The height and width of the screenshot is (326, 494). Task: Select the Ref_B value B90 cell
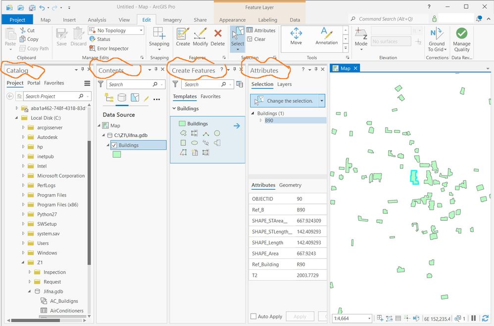pos(310,210)
